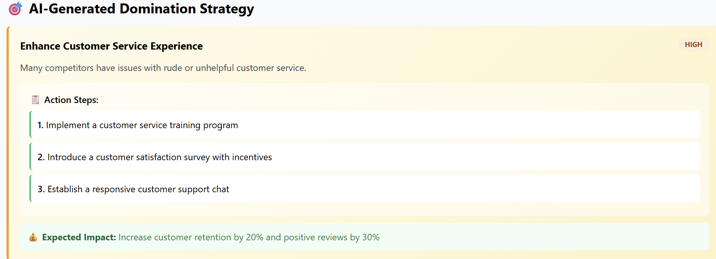Click the Expected Impact label
The width and height of the screenshot is (716, 259).
(79, 237)
